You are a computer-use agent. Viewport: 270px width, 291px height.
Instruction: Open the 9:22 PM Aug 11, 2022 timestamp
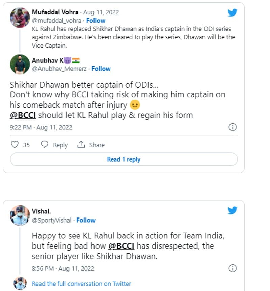[41, 128]
